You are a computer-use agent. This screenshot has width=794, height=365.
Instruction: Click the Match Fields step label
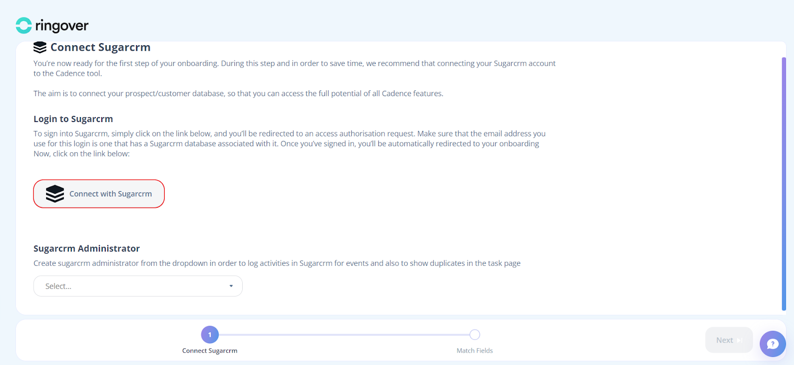(x=475, y=351)
